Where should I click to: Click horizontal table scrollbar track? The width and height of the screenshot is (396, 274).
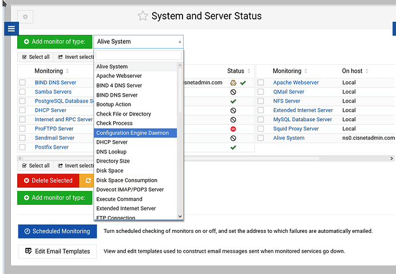[x=205, y=158]
